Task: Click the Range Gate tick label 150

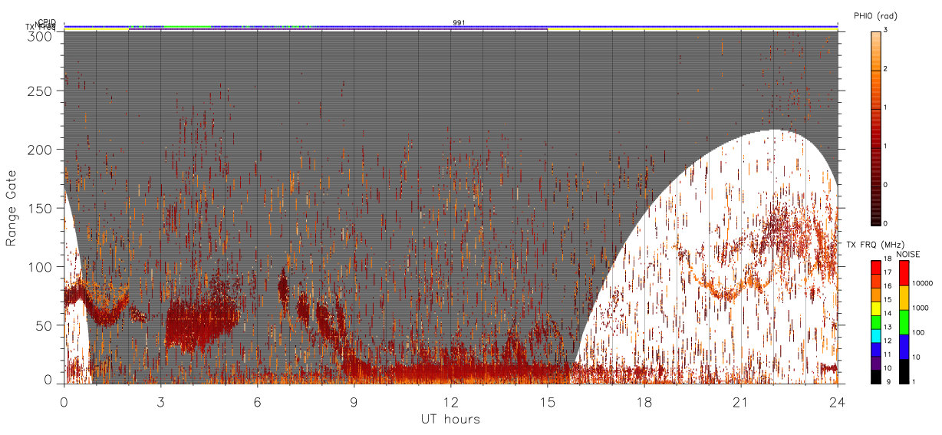Action: click(41, 208)
